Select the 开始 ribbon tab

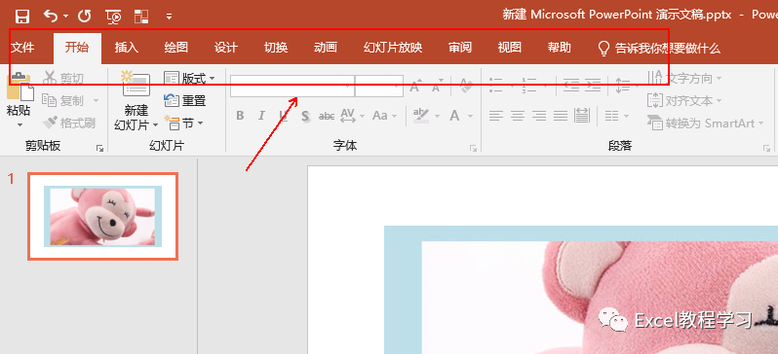[x=77, y=48]
